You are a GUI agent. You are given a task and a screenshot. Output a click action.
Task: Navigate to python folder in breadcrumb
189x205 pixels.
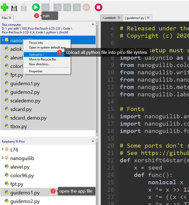point(51,32)
